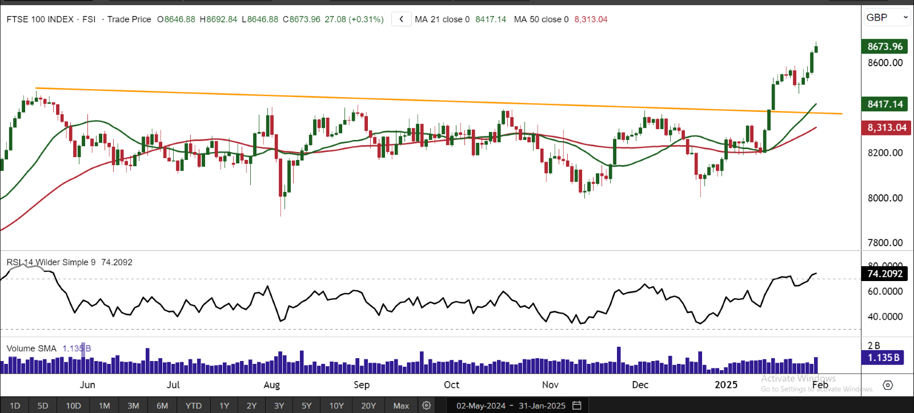Choose the Max time range
914x413 pixels.
tap(401, 406)
